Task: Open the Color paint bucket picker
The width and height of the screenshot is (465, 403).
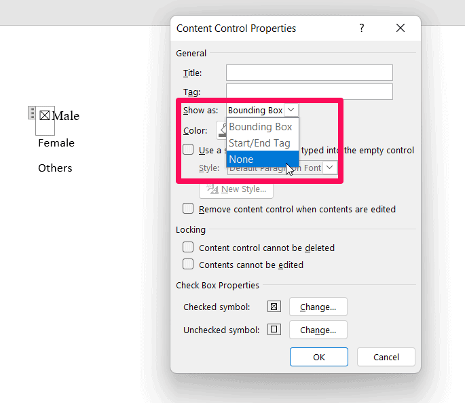Action: [x=221, y=130]
